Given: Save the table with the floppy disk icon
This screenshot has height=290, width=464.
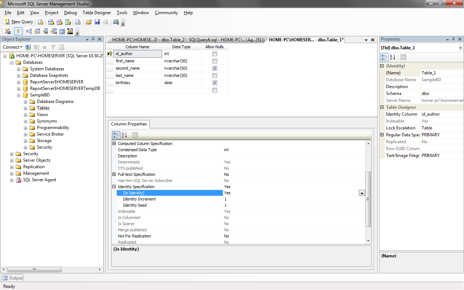Looking at the screenshot, I should [x=97, y=22].
